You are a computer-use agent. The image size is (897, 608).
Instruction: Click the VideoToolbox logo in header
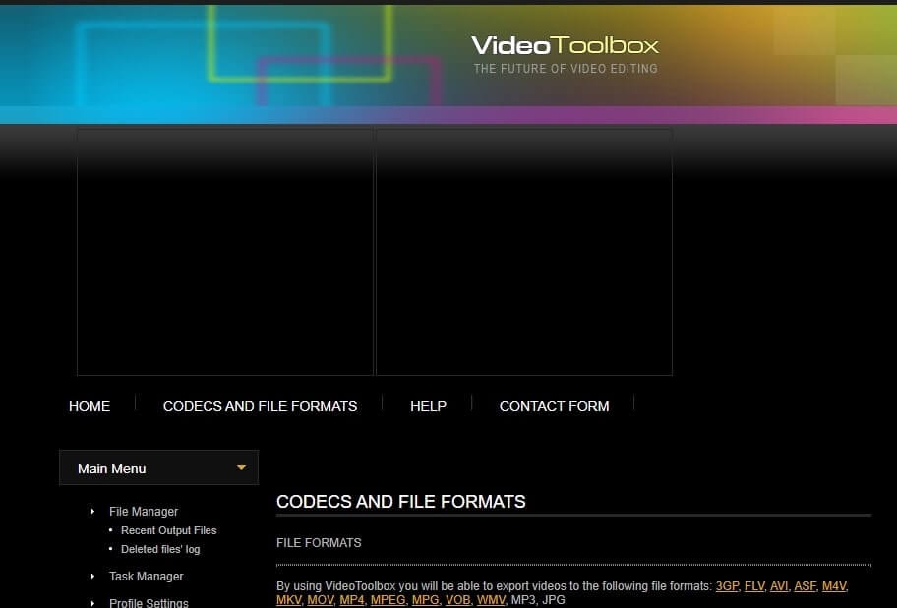tap(566, 45)
